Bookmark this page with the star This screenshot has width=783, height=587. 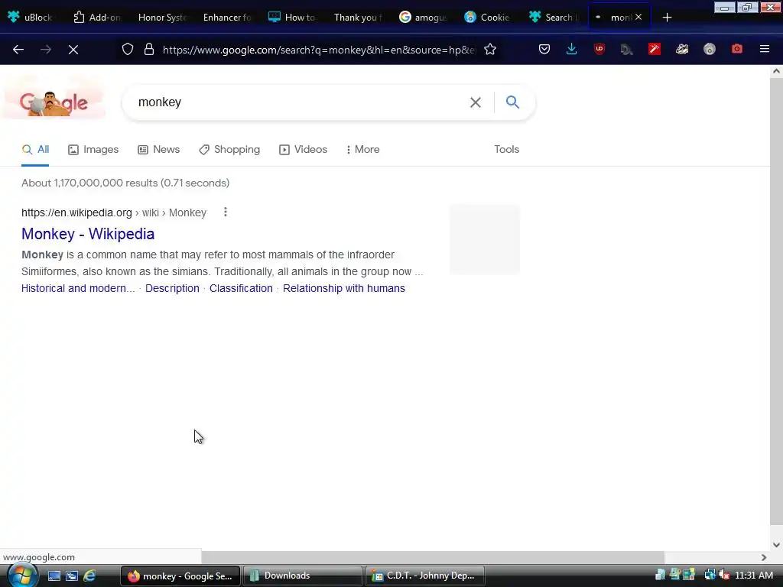coord(490,50)
